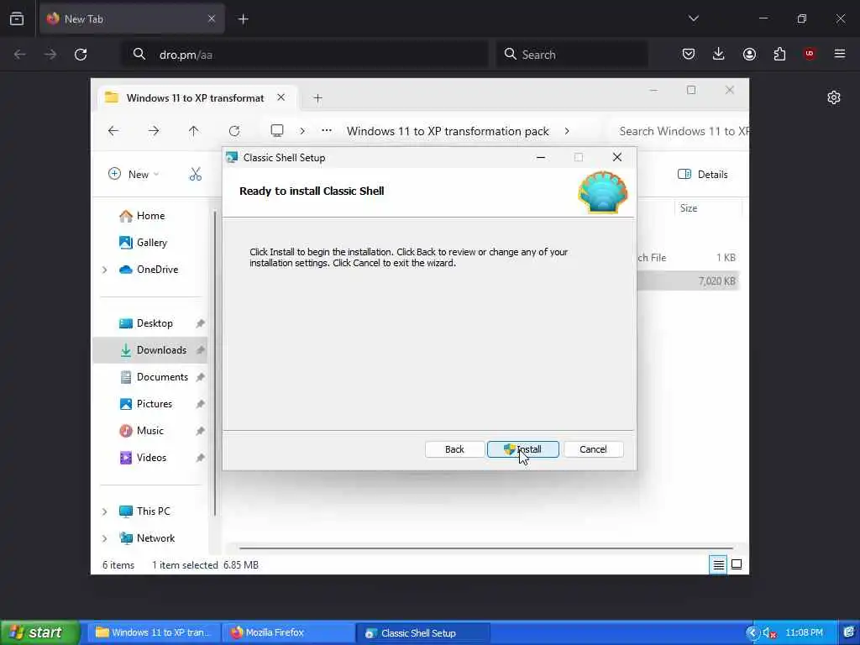This screenshot has width=860, height=645.
Task: Close the Explorer folder tab
Action: (x=281, y=97)
